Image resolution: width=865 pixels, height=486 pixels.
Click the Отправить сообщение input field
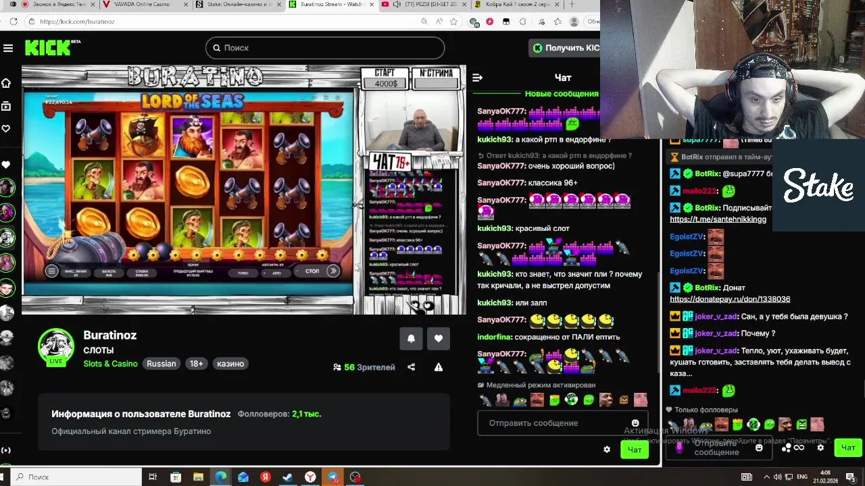[562, 423]
